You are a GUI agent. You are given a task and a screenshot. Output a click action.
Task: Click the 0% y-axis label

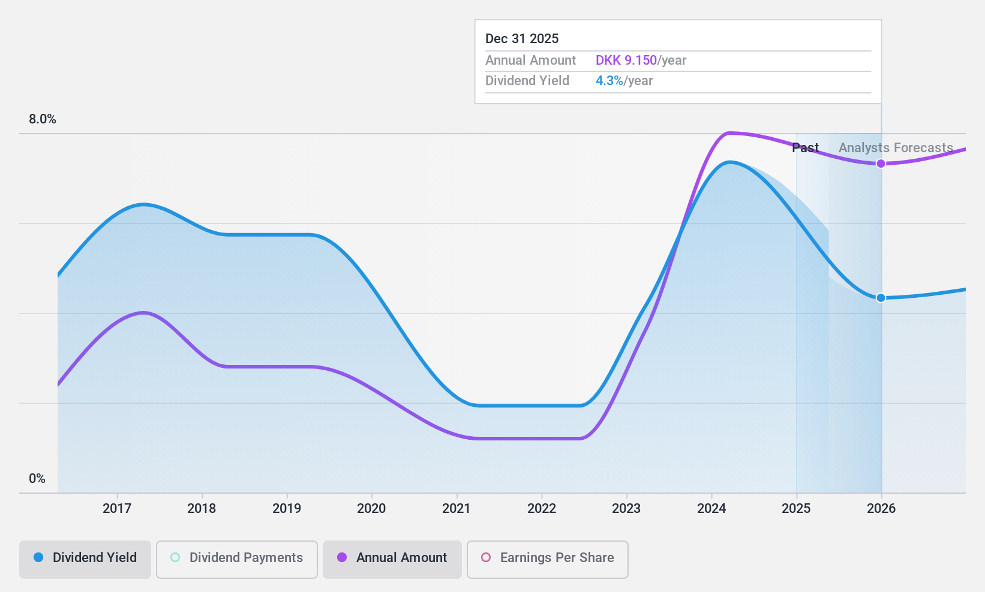coord(37,479)
